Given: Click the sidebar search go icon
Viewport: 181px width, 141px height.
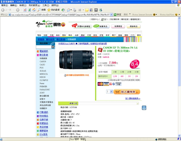Looking at the screenshot, I should (53, 47).
